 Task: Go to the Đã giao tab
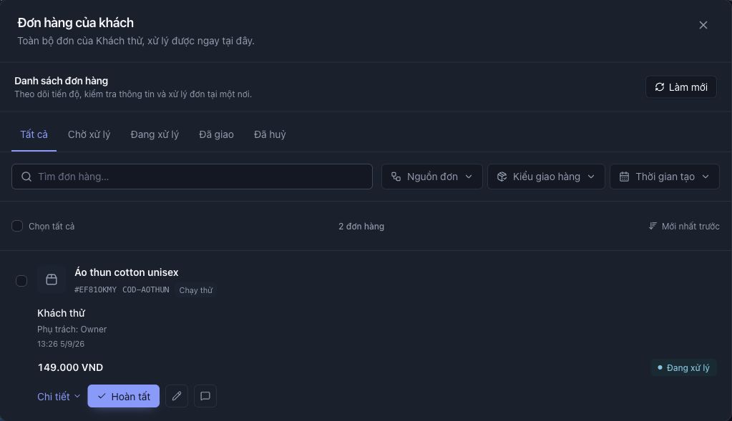click(216, 134)
